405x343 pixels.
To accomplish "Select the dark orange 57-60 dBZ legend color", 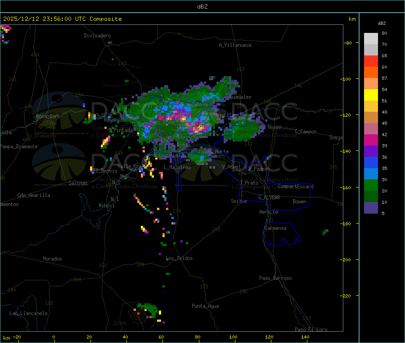I will click(x=371, y=73).
